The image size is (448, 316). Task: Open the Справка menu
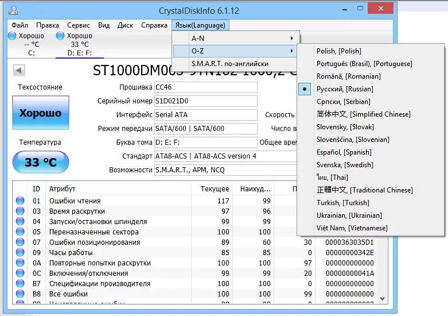coord(154,25)
